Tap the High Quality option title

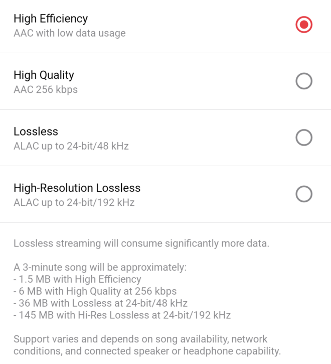coord(44,75)
